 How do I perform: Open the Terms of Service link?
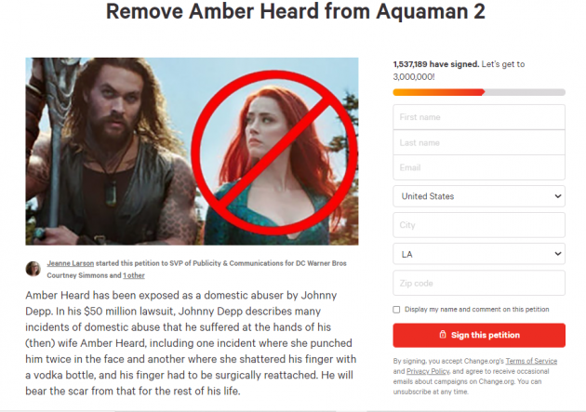coord(531,361)
